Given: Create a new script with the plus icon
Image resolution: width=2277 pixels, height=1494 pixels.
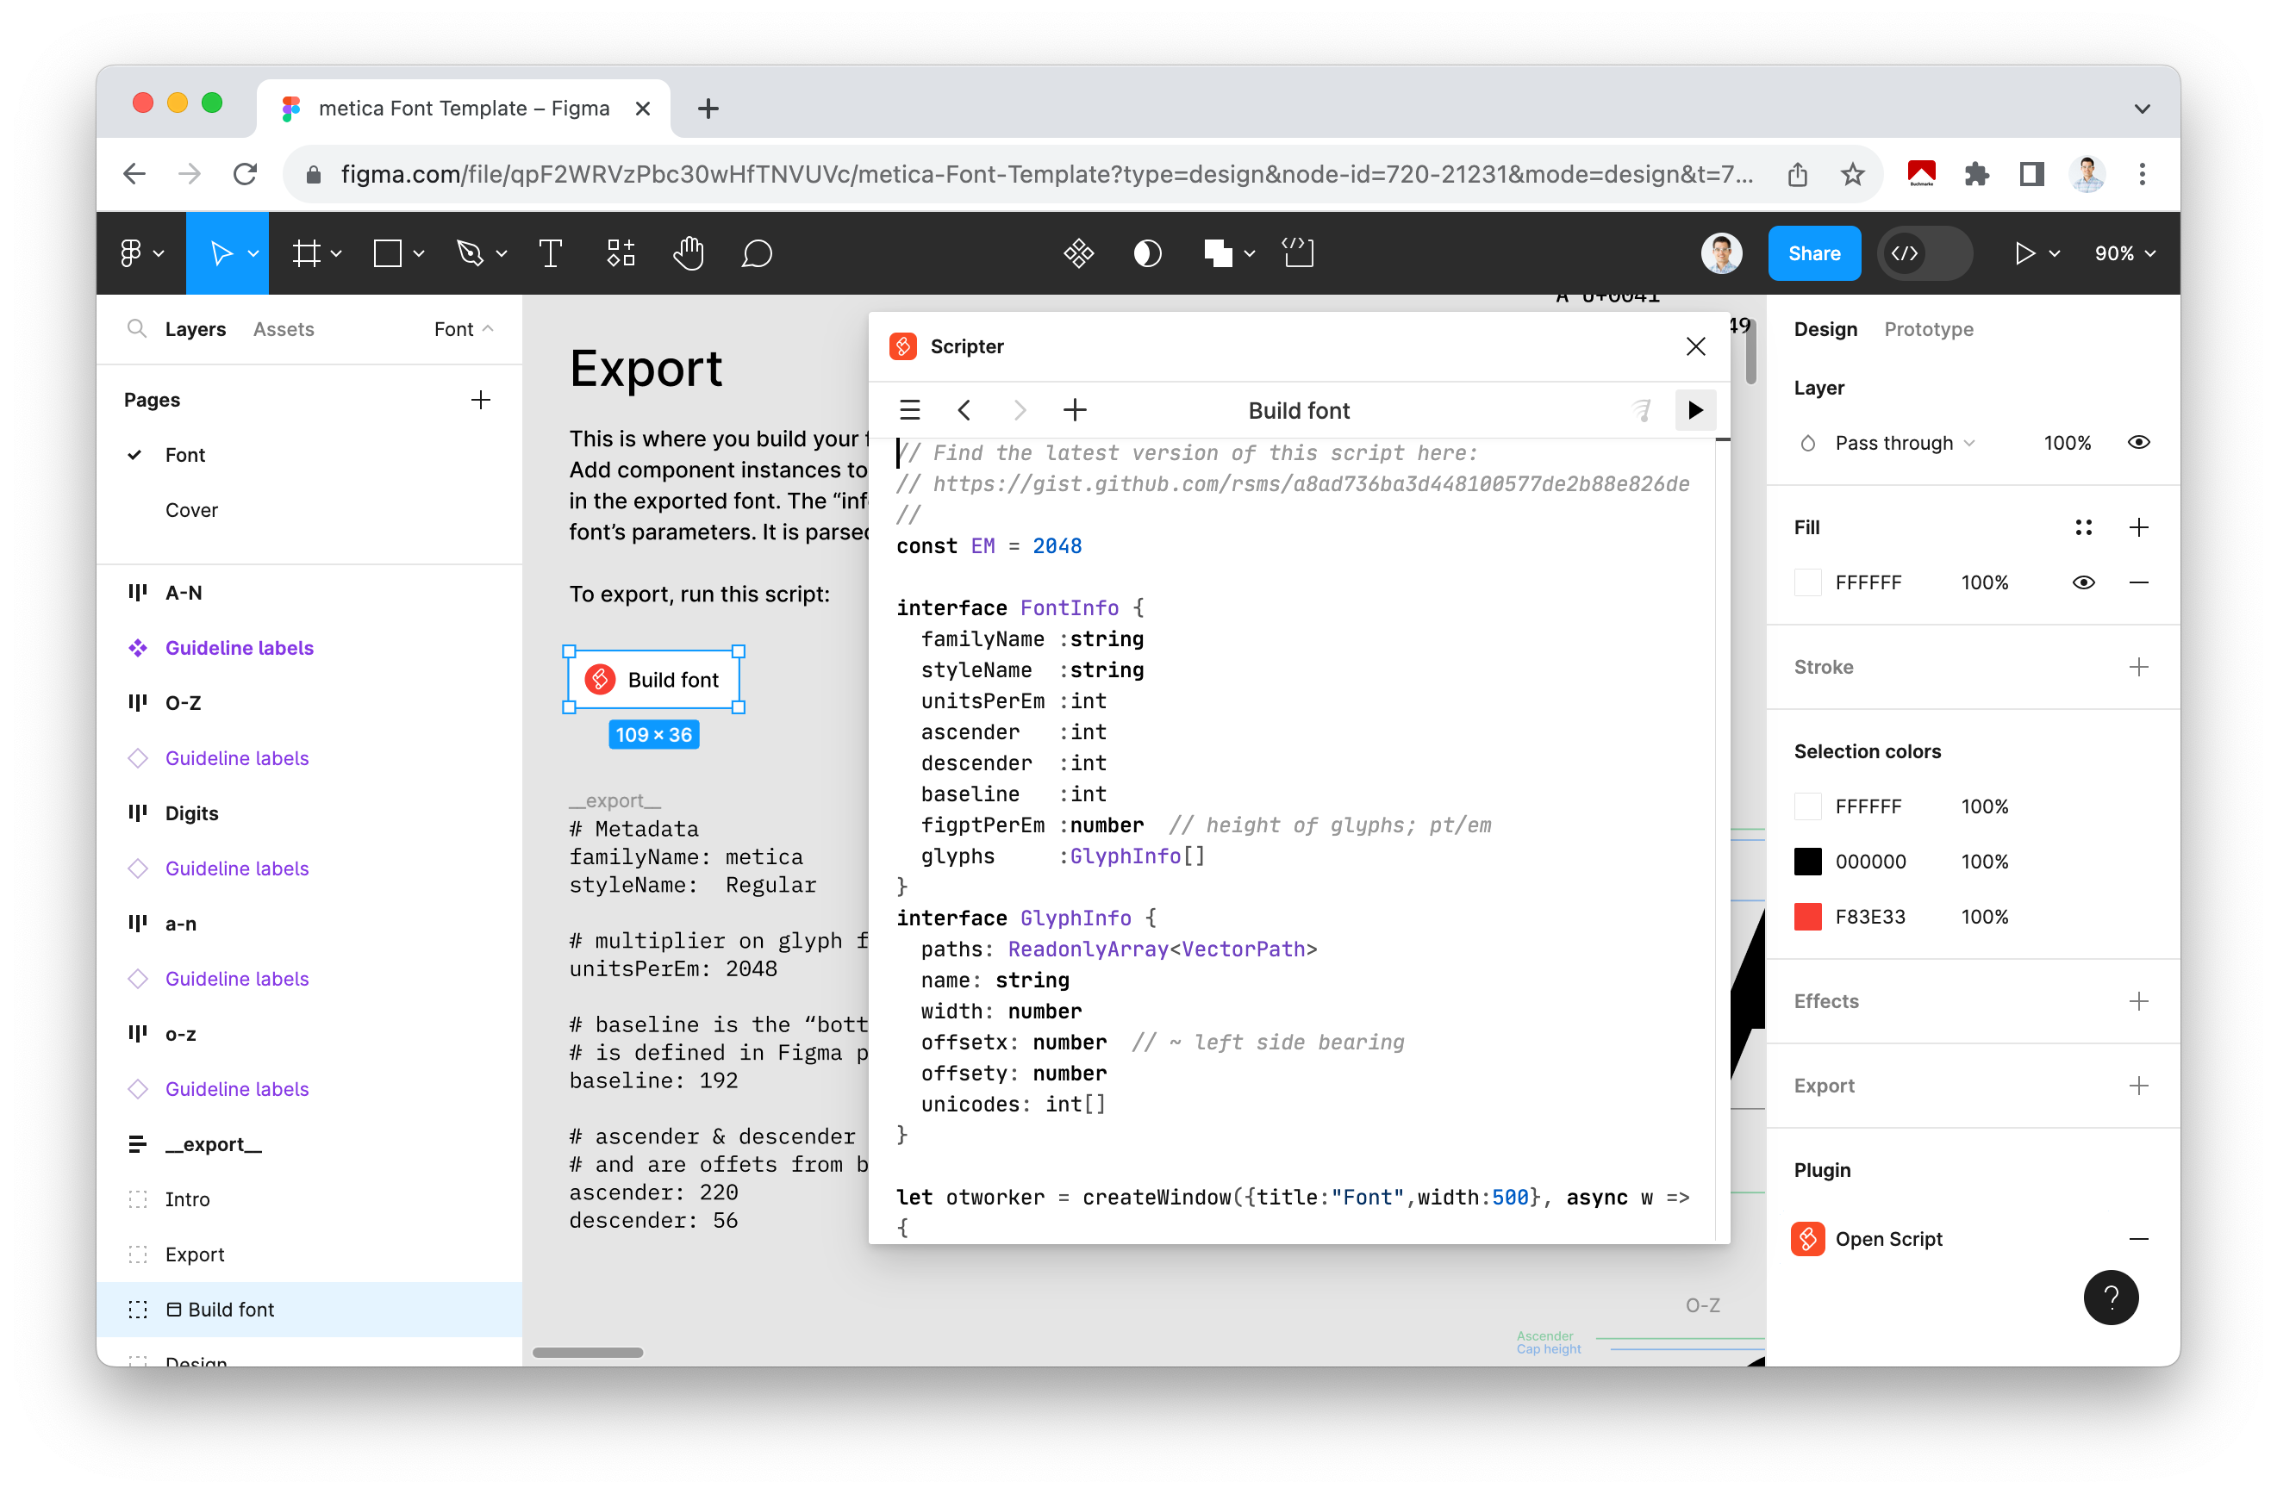Looking at the screenshot, I should click(x=1075, y=409).
